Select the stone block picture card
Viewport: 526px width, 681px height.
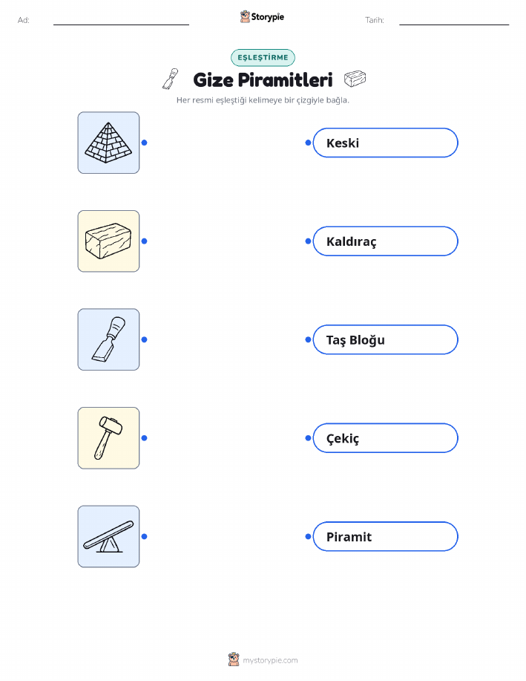tap(108, 241)
